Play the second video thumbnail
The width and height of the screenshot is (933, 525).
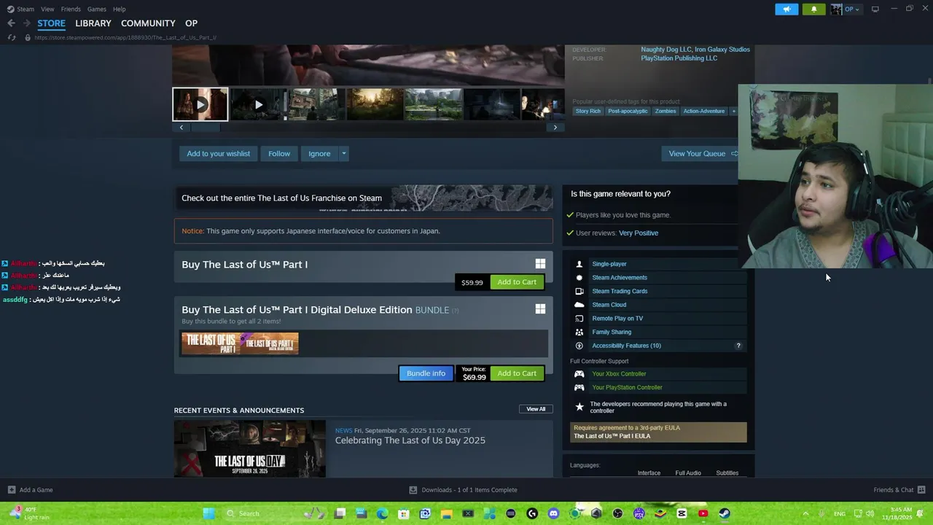(258, 104)
